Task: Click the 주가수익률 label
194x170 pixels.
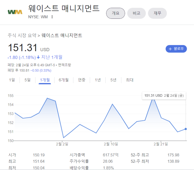Action: point(79,161)
